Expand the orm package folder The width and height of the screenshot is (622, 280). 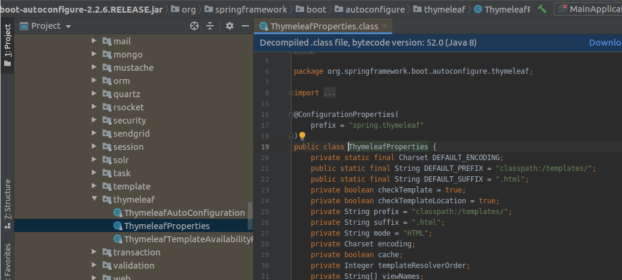click(x=94, y=80)
